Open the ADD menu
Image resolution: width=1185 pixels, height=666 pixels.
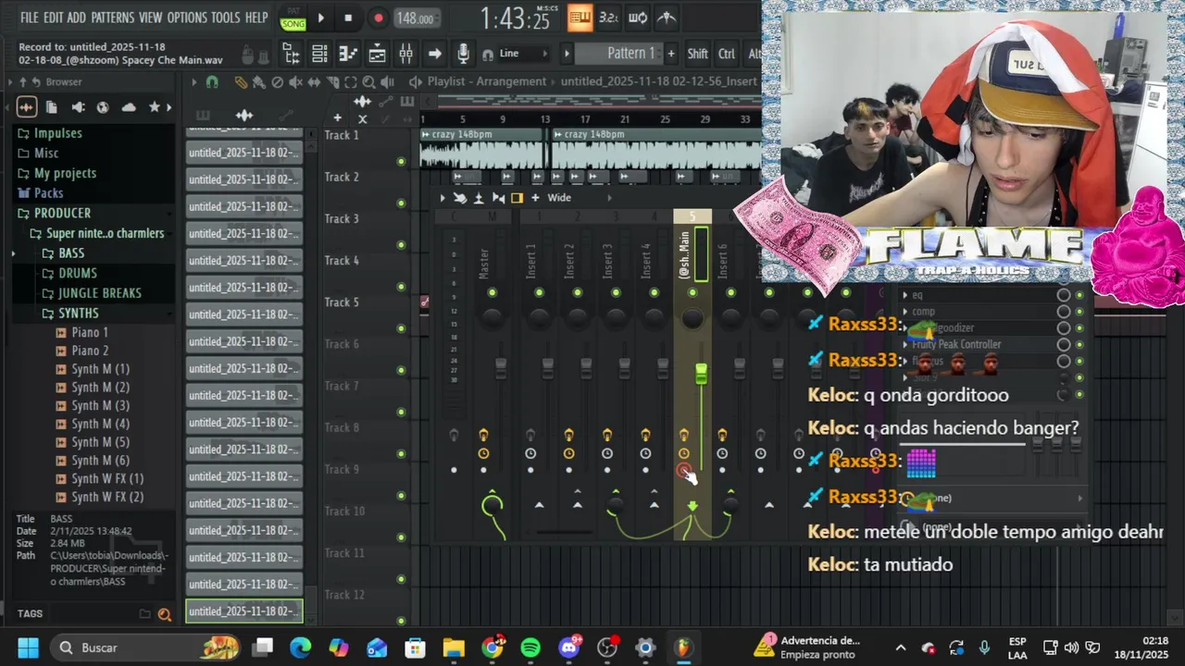click(x=77, y=18)
